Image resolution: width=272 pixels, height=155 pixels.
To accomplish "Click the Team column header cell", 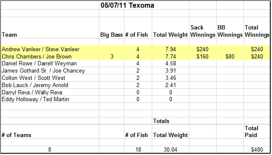I will click(x=50, y=28).
